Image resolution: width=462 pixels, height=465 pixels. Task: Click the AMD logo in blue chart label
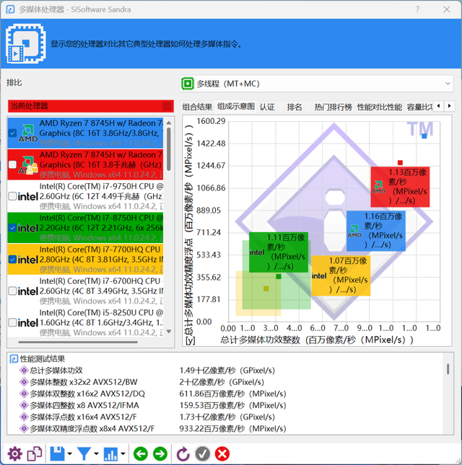354,231
